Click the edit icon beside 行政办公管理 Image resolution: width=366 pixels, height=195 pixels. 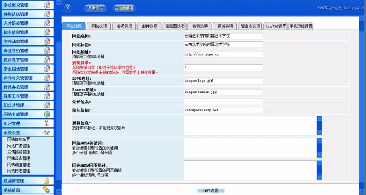tap(47, 87)
